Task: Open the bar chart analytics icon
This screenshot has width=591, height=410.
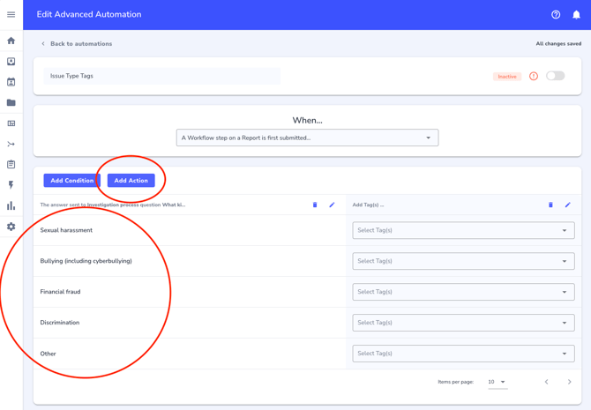Action: pyautogui.click(x=11, y=205)
